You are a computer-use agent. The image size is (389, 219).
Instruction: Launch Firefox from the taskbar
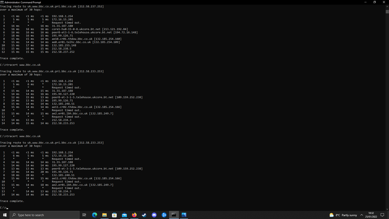pos(134,215)
